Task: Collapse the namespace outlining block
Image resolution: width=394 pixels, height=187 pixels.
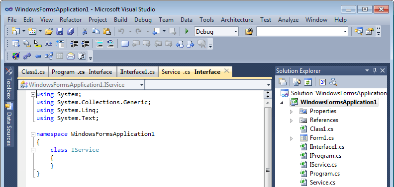Action: point(33,134)
